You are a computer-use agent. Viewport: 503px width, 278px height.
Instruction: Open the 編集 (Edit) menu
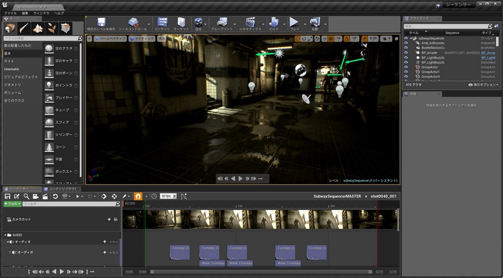[x=25, y=13]
